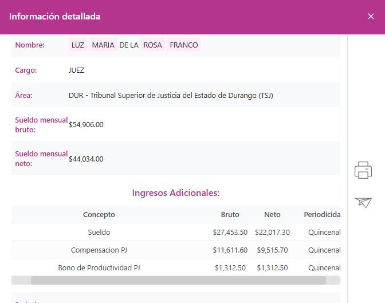Click the printer icon to print details
The width and height of the screenshot is (385, 303).
click(x=363, y=170)
